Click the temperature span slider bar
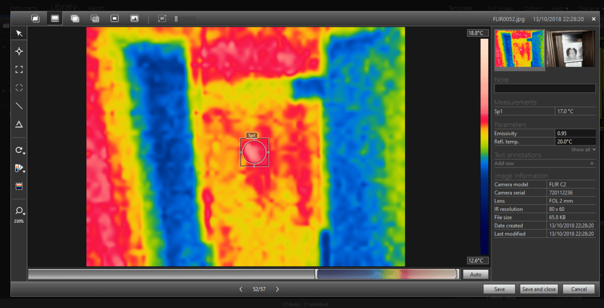This screenshot has height=308, width=604. [387, 274]
